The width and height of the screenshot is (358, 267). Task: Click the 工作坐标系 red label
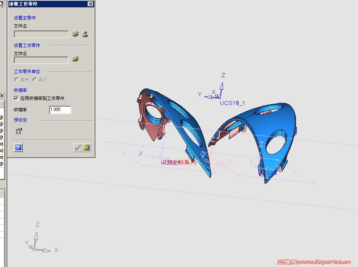point(179,163)
